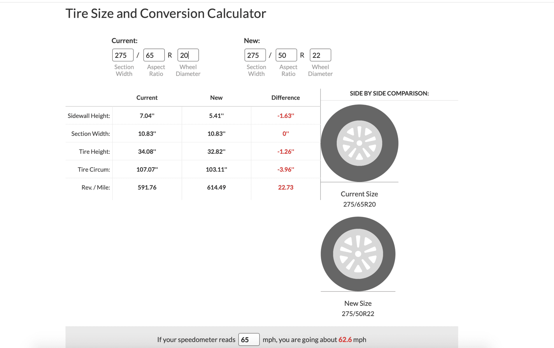The image size is (554, 348).
Task: Click the Current Aspect Ratio field showing 65
Action: (154, 55)
